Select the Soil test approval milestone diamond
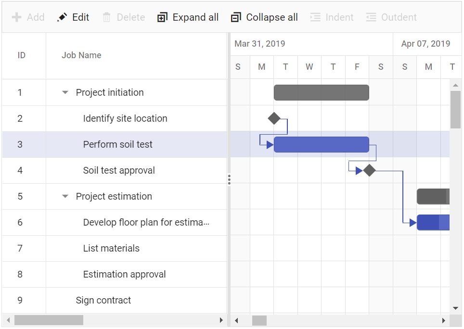Viewport: 464px width, 329px height. (x=369, y=170)
